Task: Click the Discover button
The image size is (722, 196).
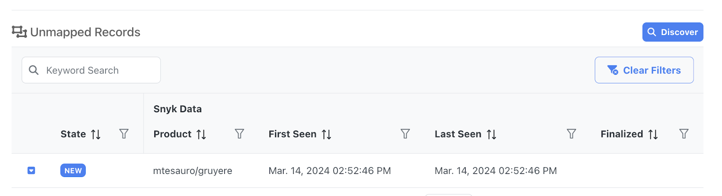Action: 672,32
